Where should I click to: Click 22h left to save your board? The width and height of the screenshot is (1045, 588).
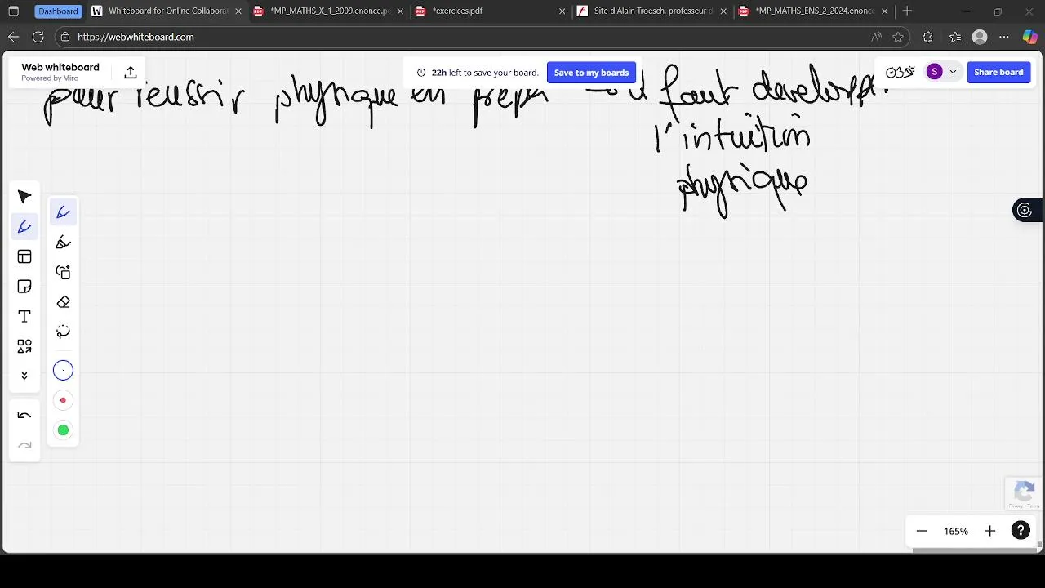click(478, 73)
